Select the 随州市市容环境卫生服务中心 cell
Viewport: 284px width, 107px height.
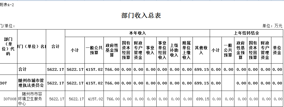tap(32, 99)
